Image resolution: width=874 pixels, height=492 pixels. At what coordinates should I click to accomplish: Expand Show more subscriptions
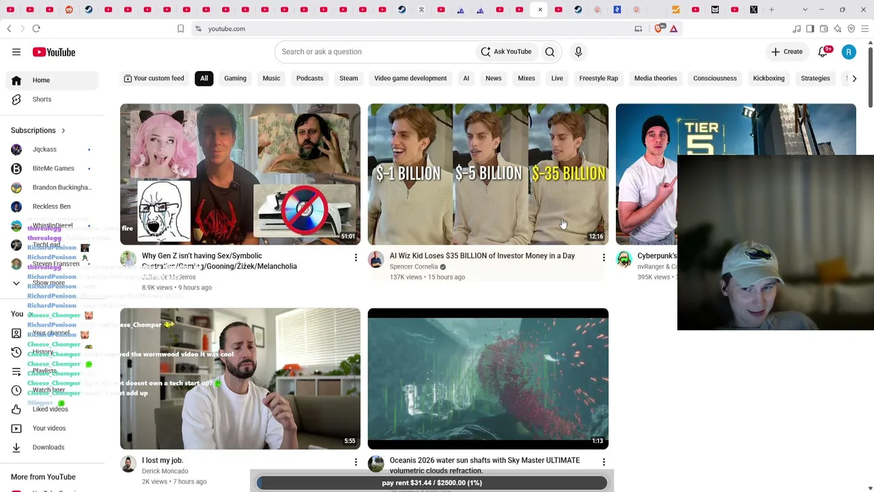pos(51,283)
